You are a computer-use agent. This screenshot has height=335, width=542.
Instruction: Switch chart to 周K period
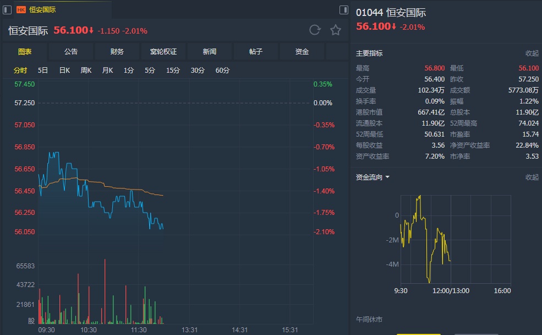tap(86, 71)
